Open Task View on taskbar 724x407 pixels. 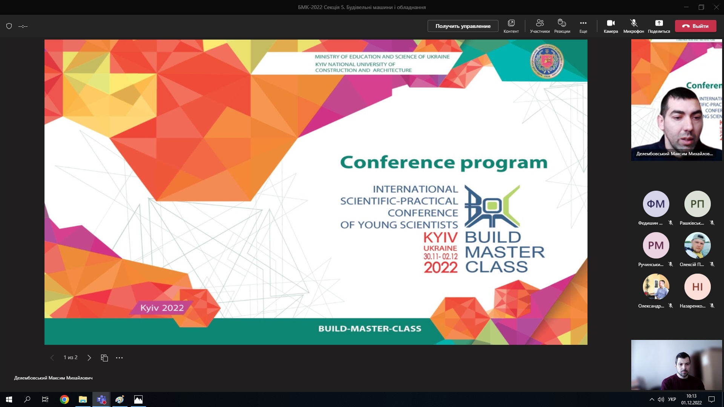(x=45, y=399)
